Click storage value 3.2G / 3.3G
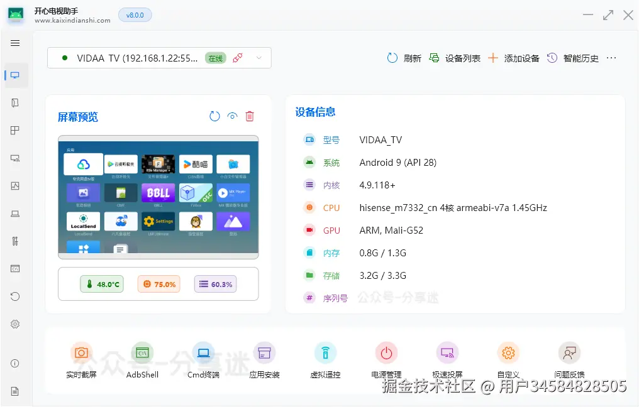The width and height of the screenshot is (639, 407). [x=382, y=276]
